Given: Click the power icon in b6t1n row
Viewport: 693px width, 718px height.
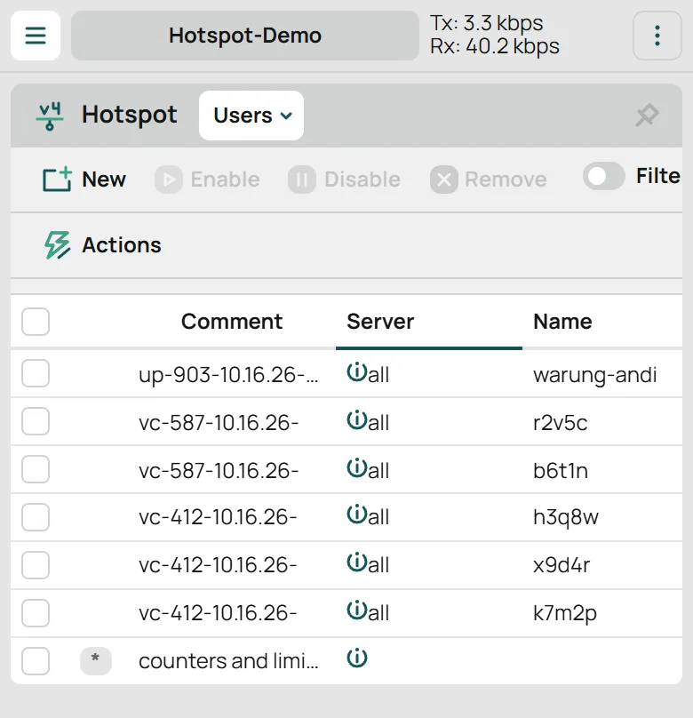Looking at the screenshot, I should tap(357, 468).
